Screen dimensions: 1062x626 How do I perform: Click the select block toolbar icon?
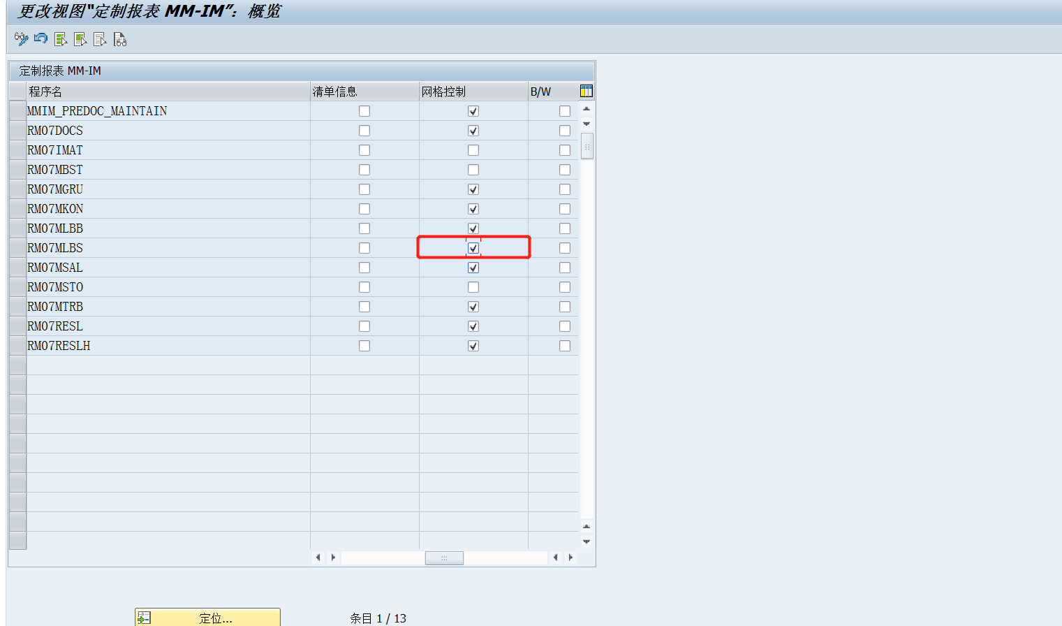click(x=80, y=39)
